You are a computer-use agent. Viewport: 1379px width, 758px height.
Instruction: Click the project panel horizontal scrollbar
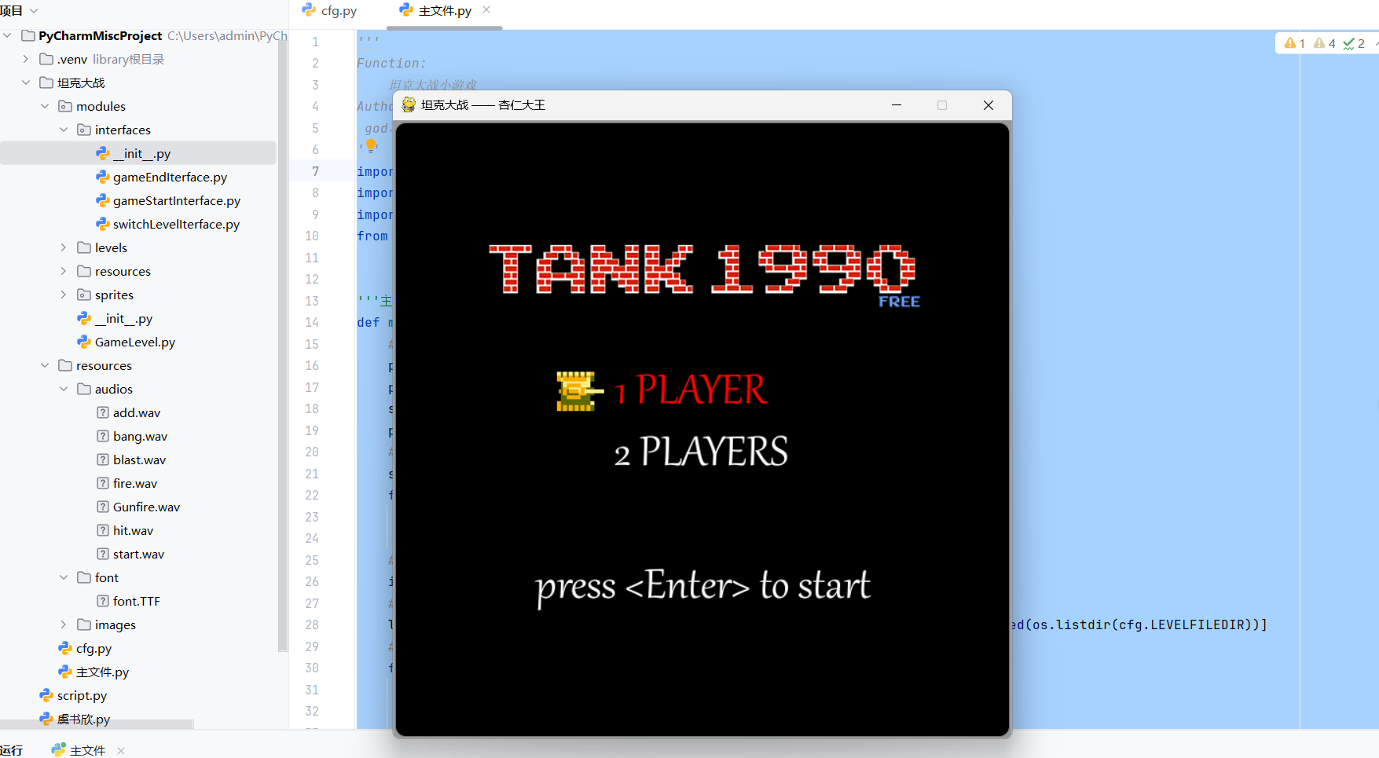coord(97,724)
